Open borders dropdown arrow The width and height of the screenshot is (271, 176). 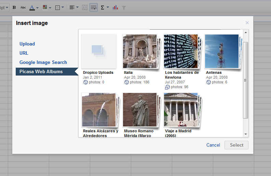tap(63, 7)
